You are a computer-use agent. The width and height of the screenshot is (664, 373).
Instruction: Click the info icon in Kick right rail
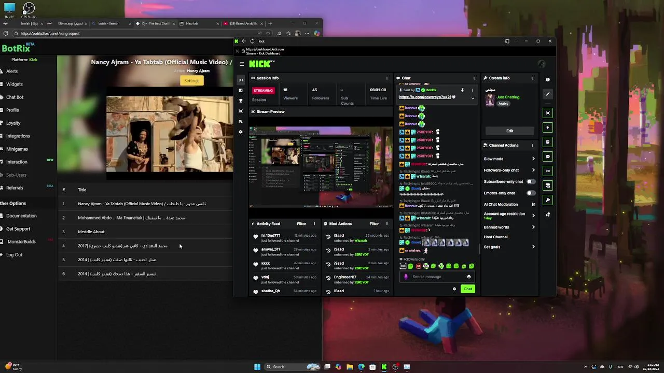coord(548,80)
